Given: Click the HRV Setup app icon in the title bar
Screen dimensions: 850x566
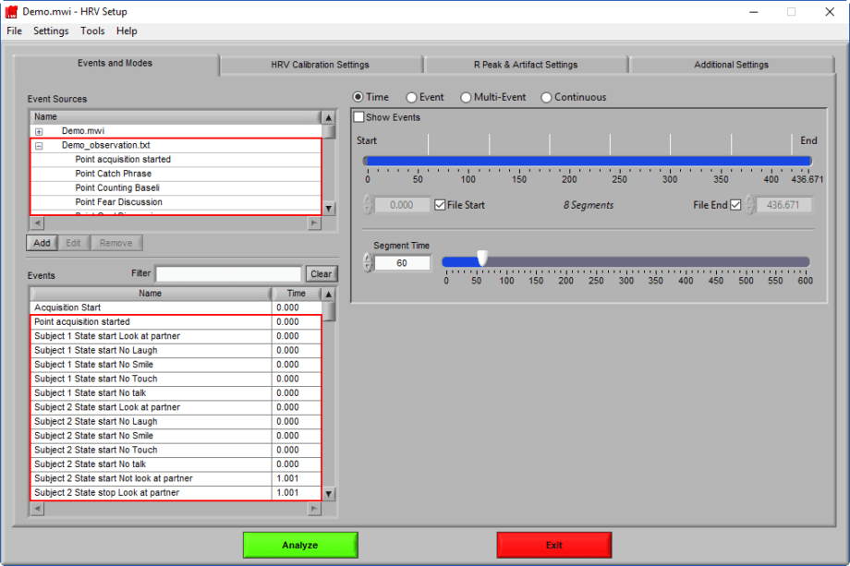Looking at the screenshot, I should click(x=11, y=11).
